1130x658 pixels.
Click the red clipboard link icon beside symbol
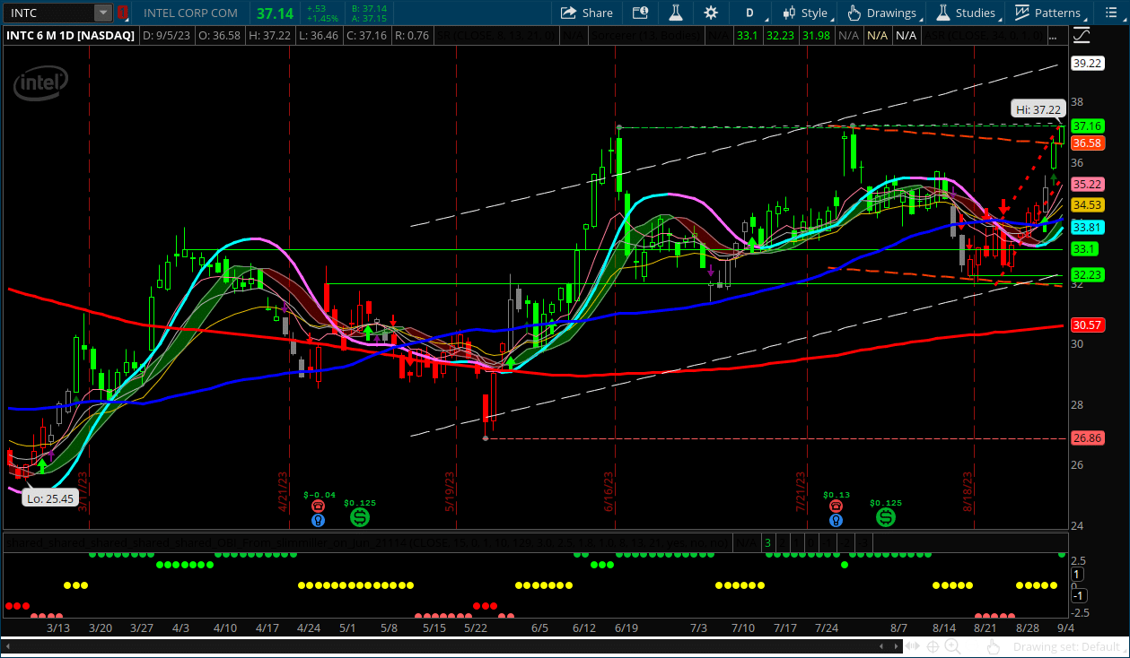(123, 13)
